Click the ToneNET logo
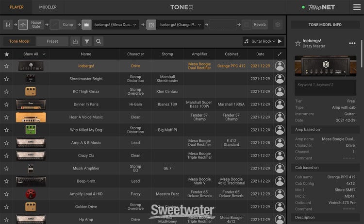Image resolution: width=364 pixels, height=224 pixels. point(321,7)
